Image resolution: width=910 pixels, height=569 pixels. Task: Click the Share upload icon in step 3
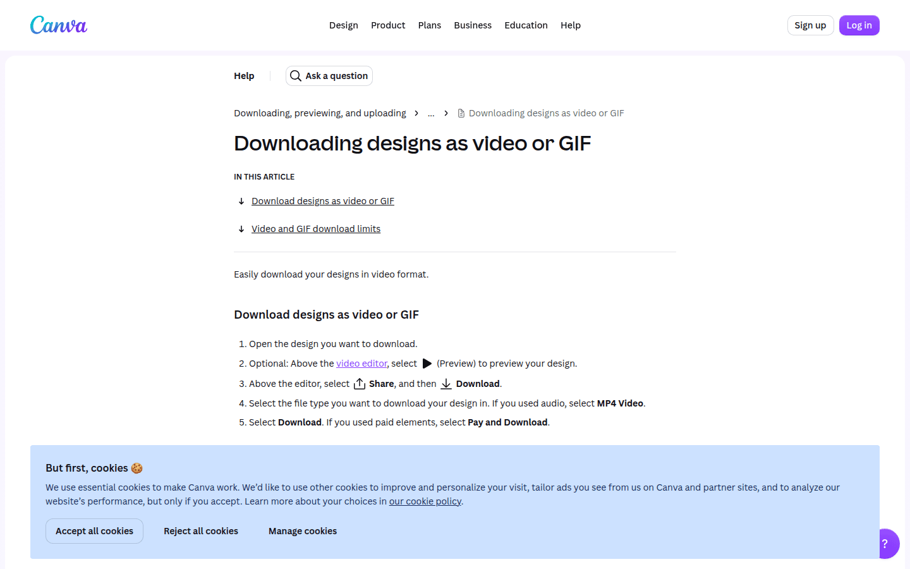(360, 384)
